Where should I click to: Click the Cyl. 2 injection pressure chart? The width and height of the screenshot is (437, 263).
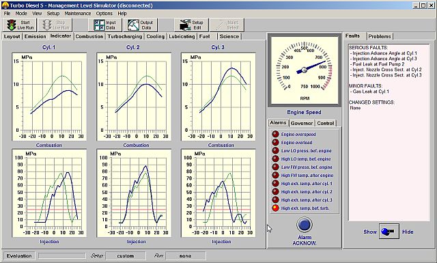134,193
